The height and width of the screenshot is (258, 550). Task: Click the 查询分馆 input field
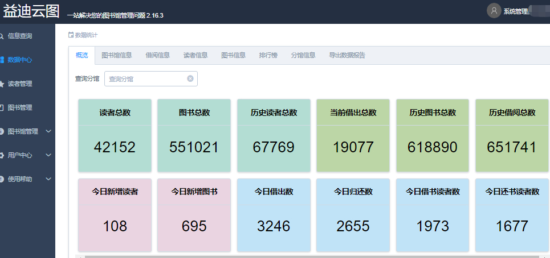click(x=146, y=79)
